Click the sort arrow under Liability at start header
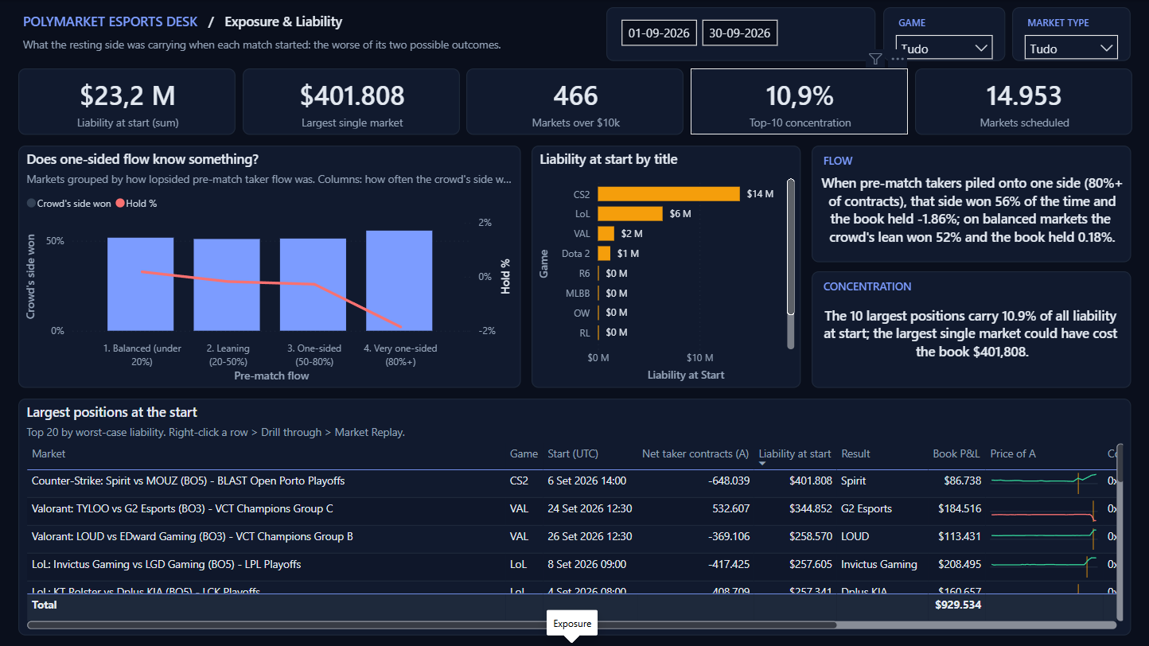The image size is (1149, 646). (x=762, y=464)
